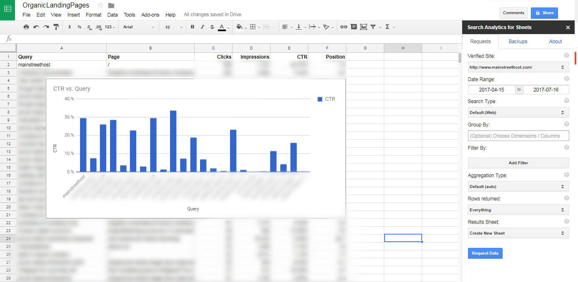Toggle bold formatting

(x=193, y=27)
